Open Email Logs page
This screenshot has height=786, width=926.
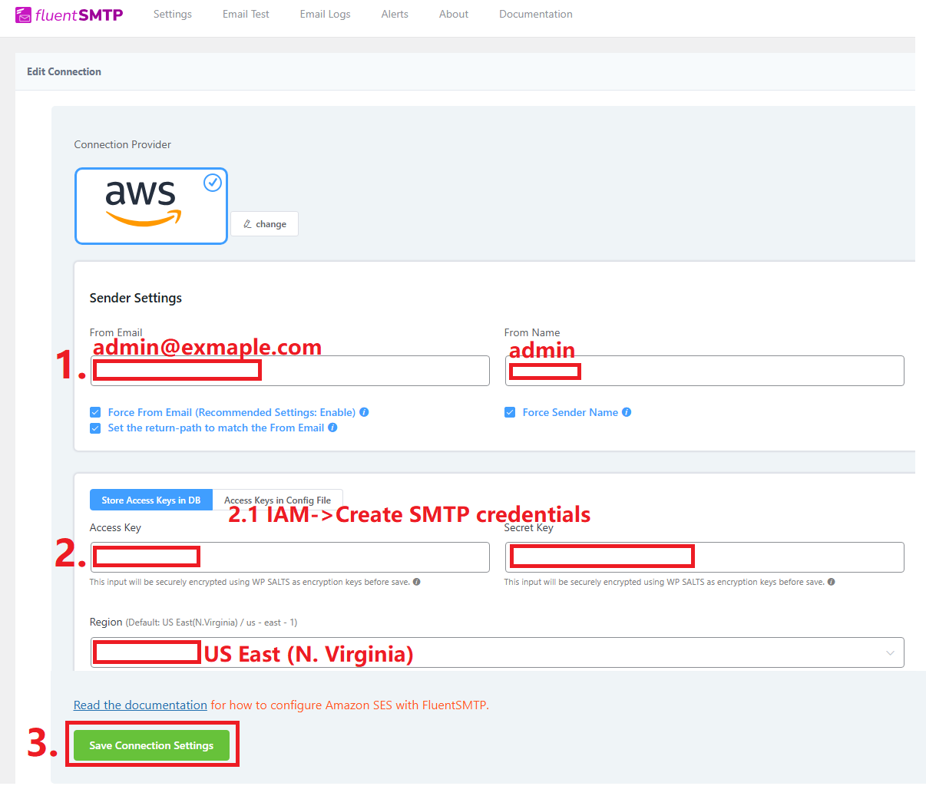tap(325, 14)
